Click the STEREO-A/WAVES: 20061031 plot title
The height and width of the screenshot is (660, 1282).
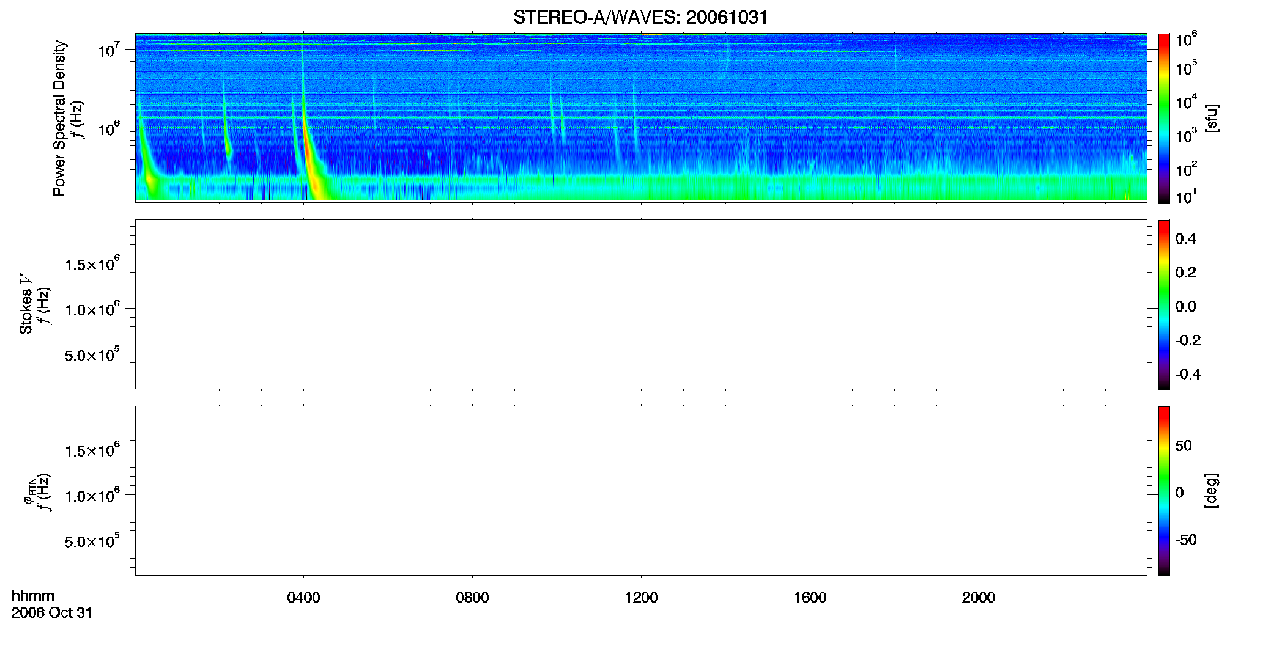pyautogui.click(x=640, y=17)
